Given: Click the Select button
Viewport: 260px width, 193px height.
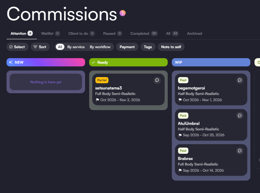Looking at the screenshot, I should coord(18,47).
